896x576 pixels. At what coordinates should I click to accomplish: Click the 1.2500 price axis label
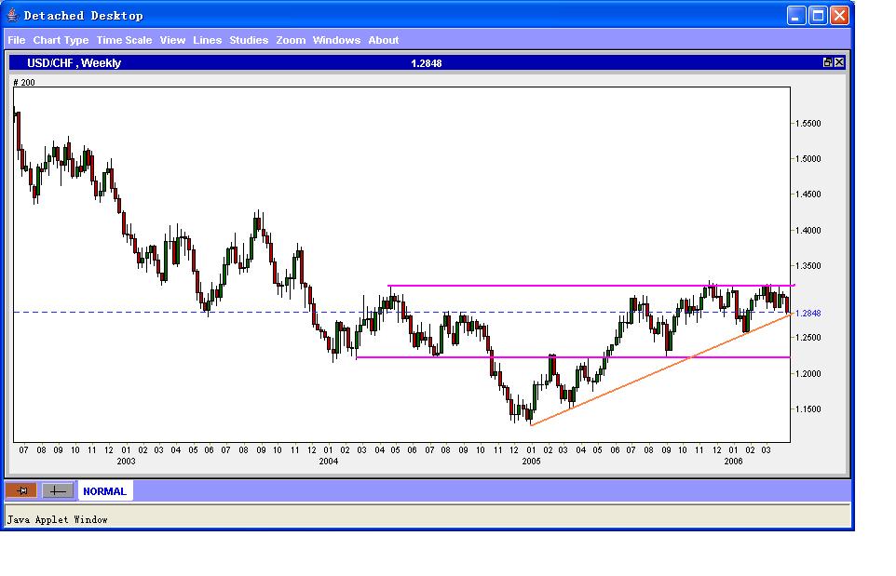click(x=808, y=338)
